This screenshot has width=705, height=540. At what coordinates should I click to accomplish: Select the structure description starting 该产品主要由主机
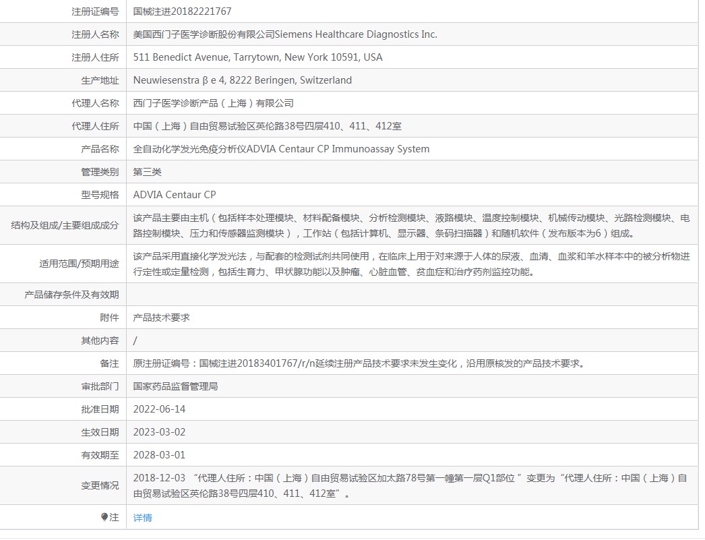[x=411, y=226]
